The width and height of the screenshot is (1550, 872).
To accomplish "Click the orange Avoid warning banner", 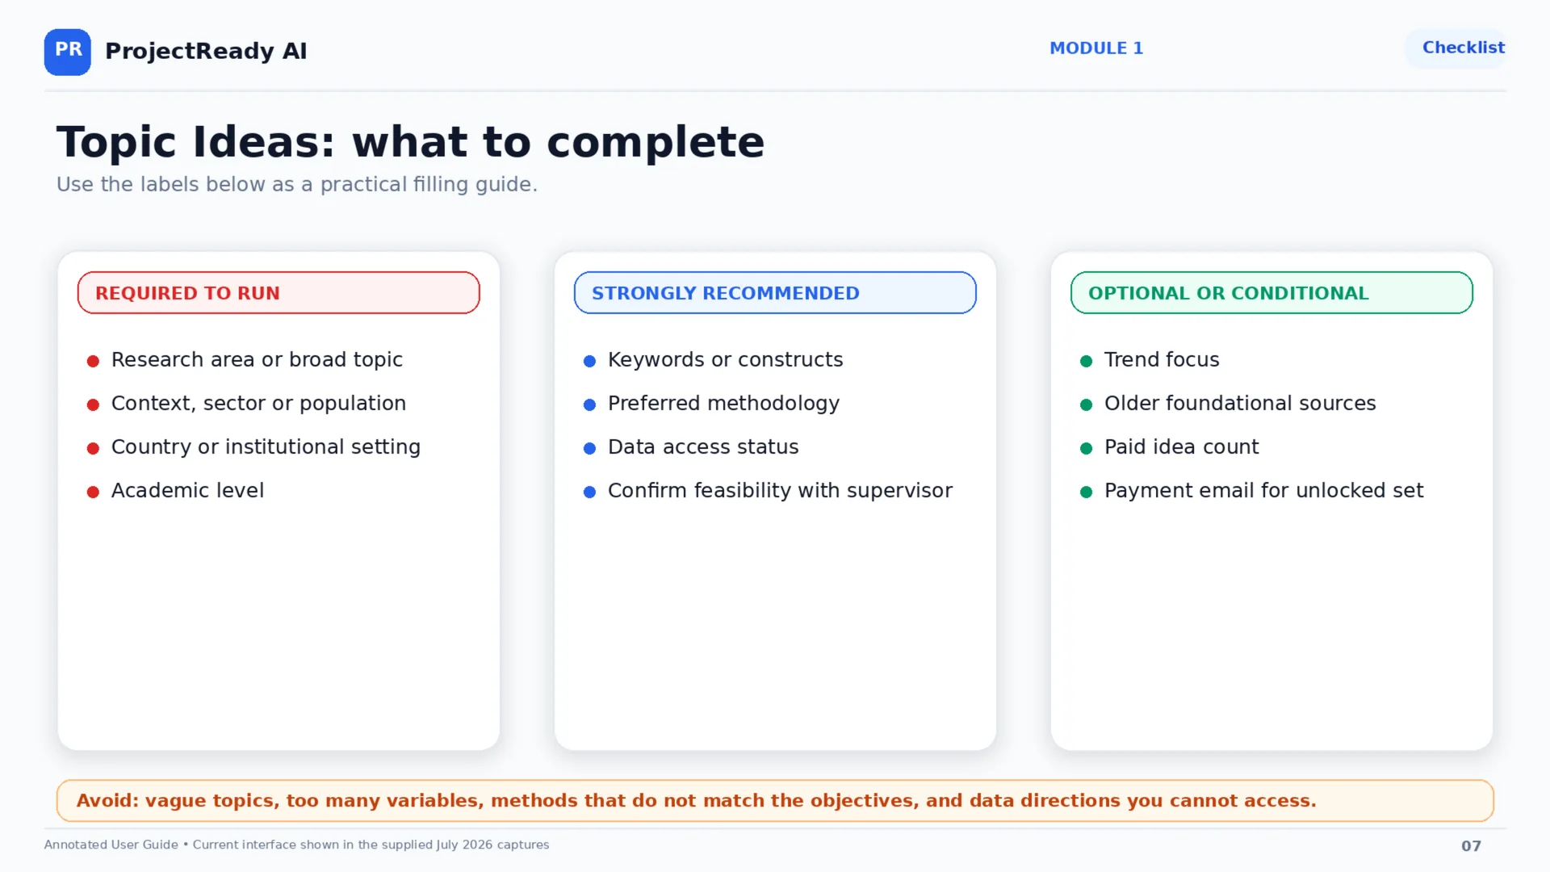I will click(775, 801).
